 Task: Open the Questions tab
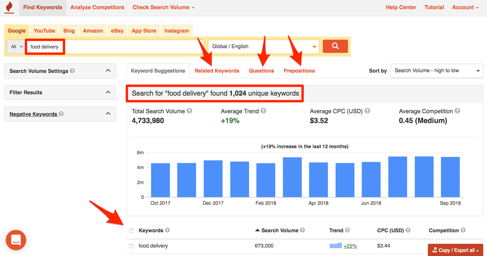[x=261, y=71]
